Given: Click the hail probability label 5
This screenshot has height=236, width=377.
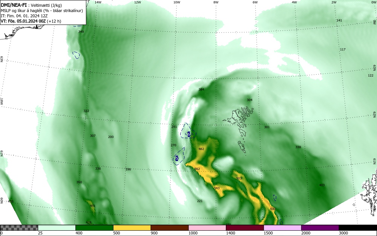Looking at the screenshot, I should (177, 158).
